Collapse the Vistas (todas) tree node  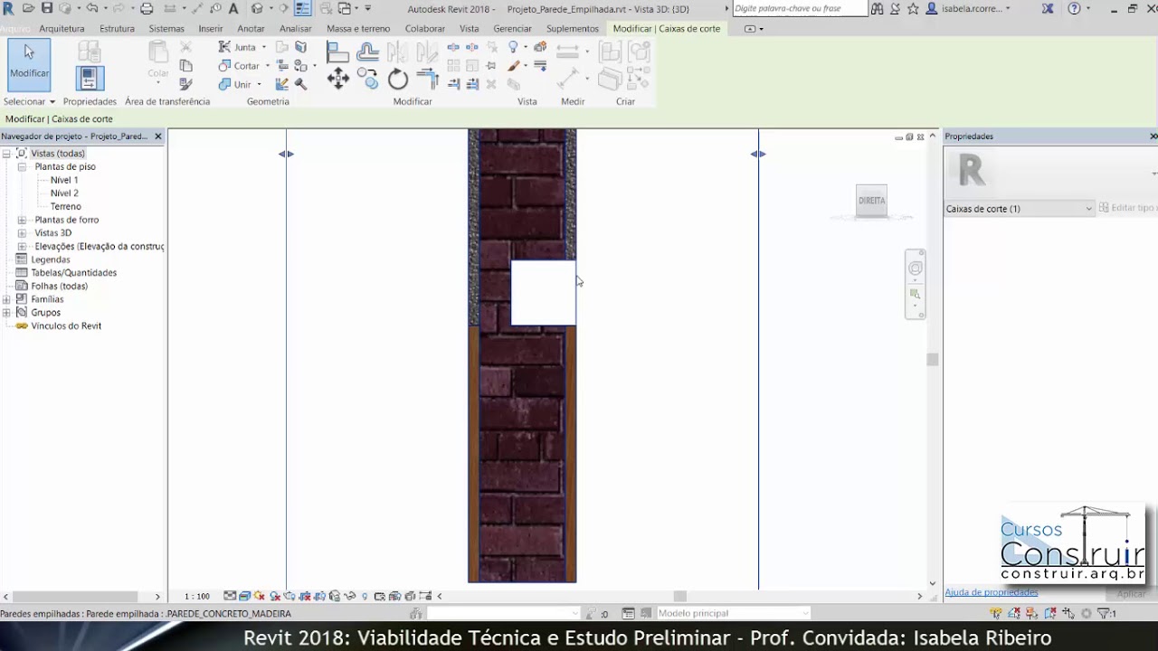(x=6, y=154)
